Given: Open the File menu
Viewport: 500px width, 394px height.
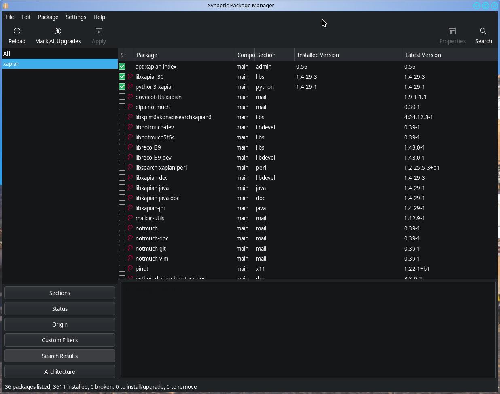Looking at the screenshot, I should coord(10,17).
